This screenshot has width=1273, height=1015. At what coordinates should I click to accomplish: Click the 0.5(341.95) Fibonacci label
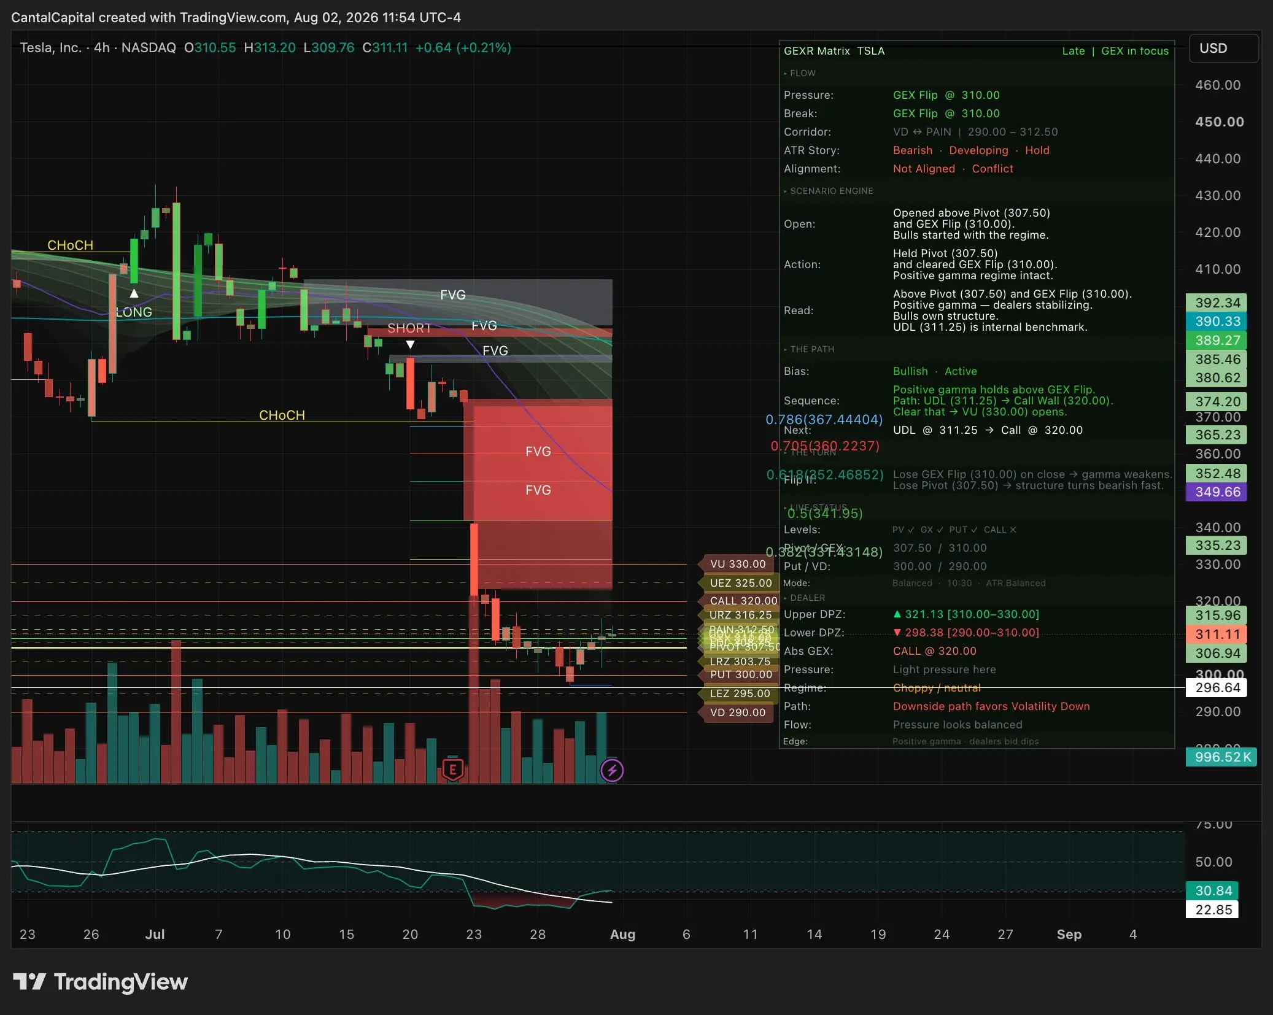(x=825, y=513)
